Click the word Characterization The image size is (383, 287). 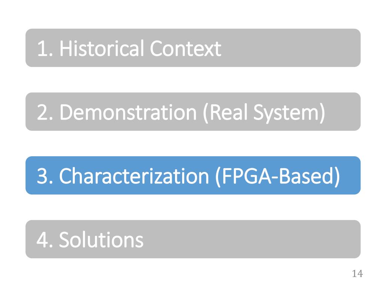tap(134, 176)
